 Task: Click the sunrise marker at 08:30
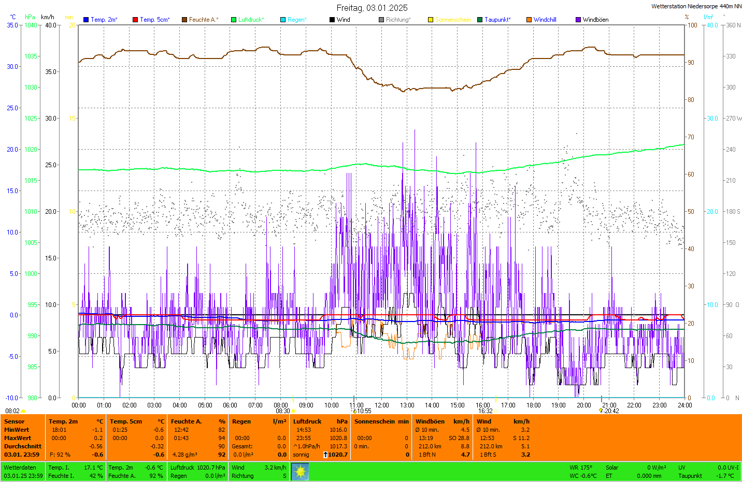coord(293,411)
